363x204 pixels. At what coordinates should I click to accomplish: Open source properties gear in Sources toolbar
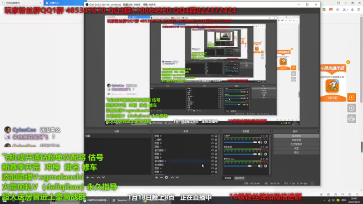tap(166, 177)
